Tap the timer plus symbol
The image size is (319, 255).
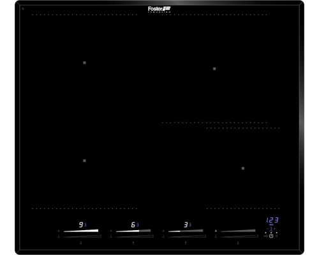[x=275, y=229]
